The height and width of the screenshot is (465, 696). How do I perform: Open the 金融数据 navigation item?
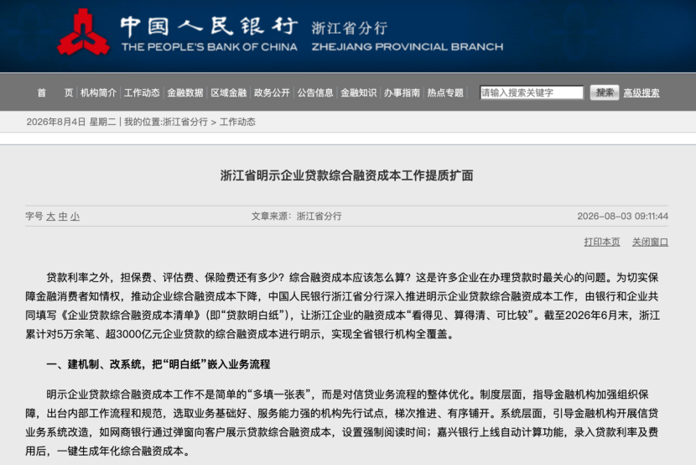tap(185, 93)
